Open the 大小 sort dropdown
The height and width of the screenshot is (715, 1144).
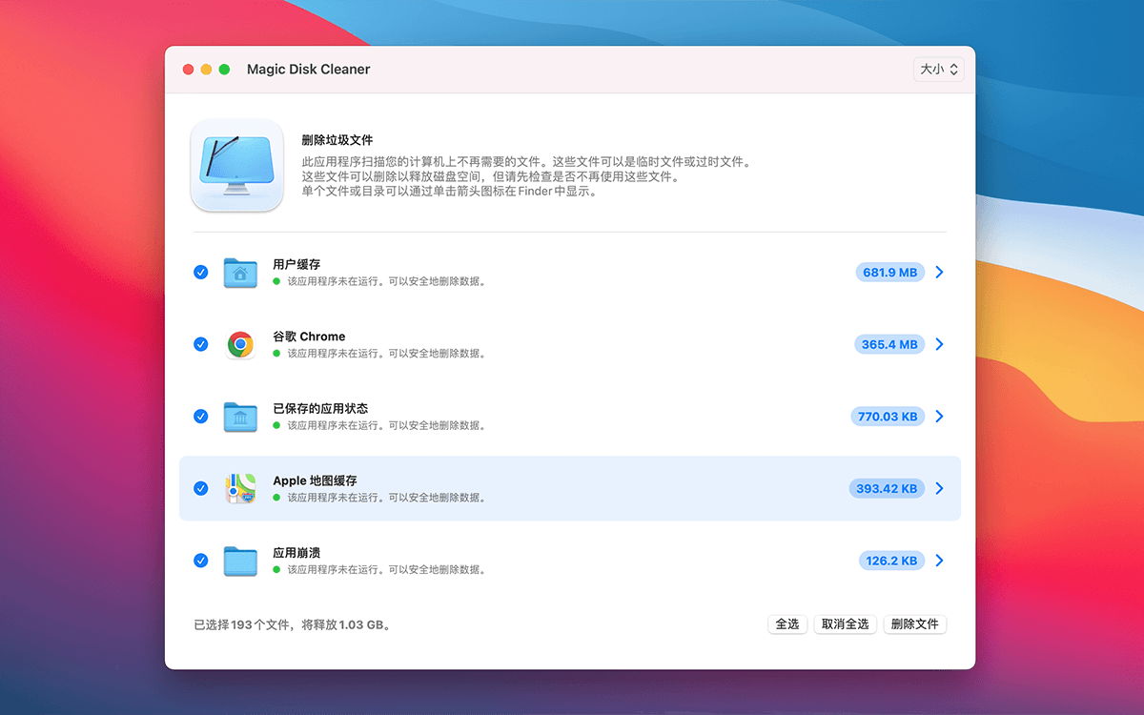tap(938, 70)
